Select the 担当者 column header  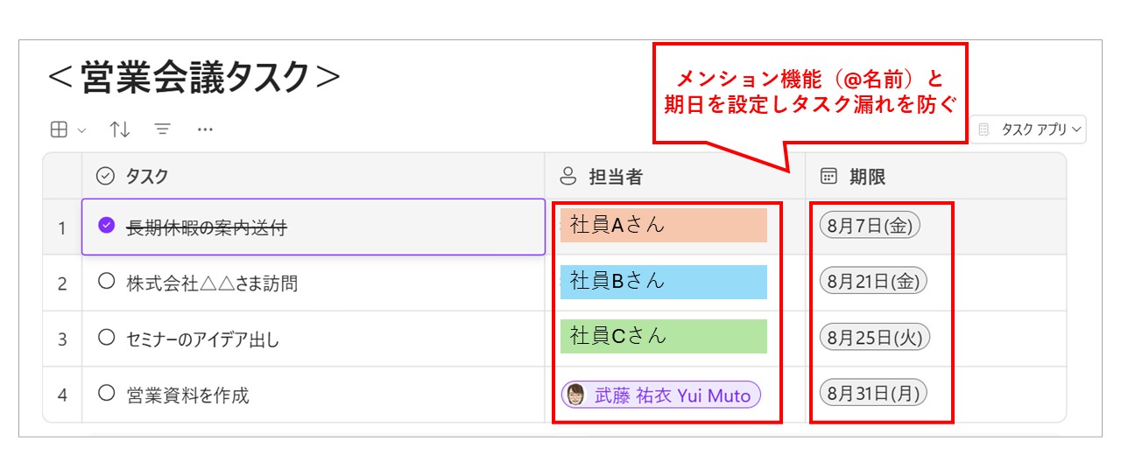click(674, 176)
